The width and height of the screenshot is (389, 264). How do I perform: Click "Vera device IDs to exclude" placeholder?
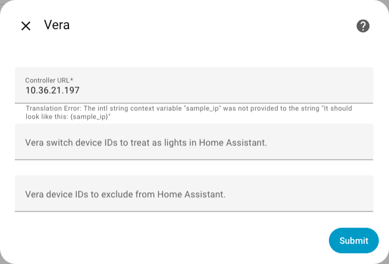click(125, 194)
